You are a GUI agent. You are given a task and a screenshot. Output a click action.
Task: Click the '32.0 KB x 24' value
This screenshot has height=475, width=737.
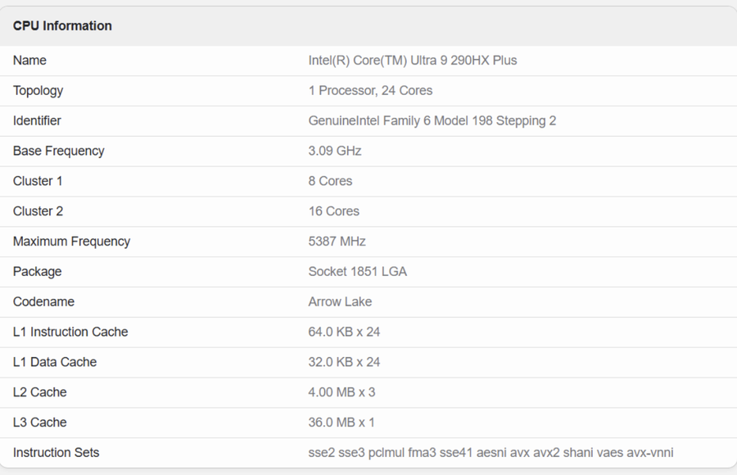click(344, 362)
